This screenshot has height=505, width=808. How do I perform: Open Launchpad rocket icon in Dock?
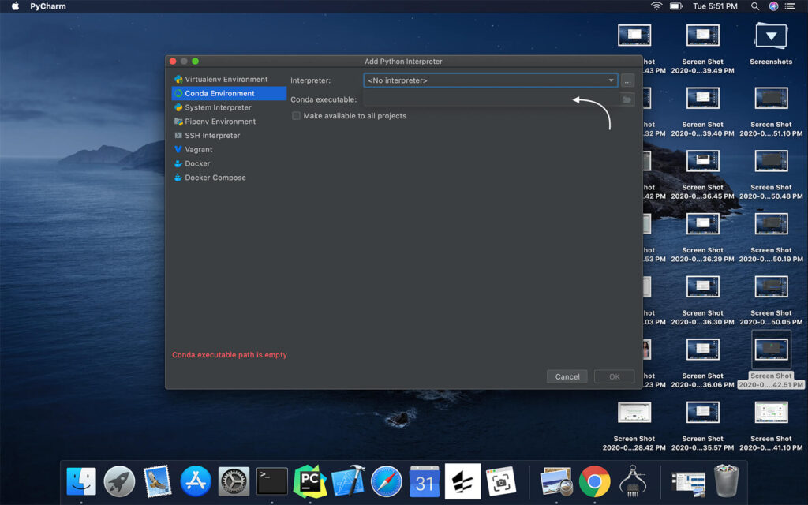(x=119, y=482)
